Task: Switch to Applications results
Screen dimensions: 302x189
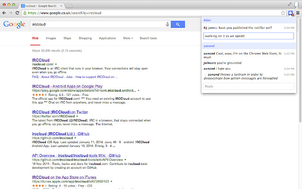Action: pyautogui.click(x=107, y=38)
